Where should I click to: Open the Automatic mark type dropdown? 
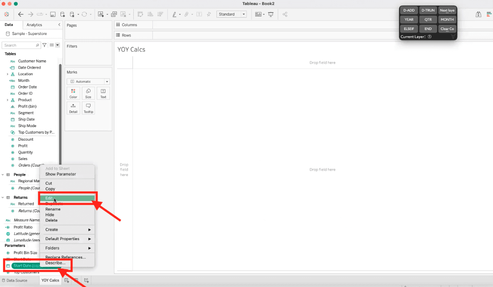pos(106,81)
